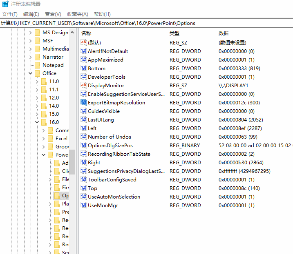
Task: Click the data cell 0xffffffff (4294967295)
Action: [x=244, y=171]
